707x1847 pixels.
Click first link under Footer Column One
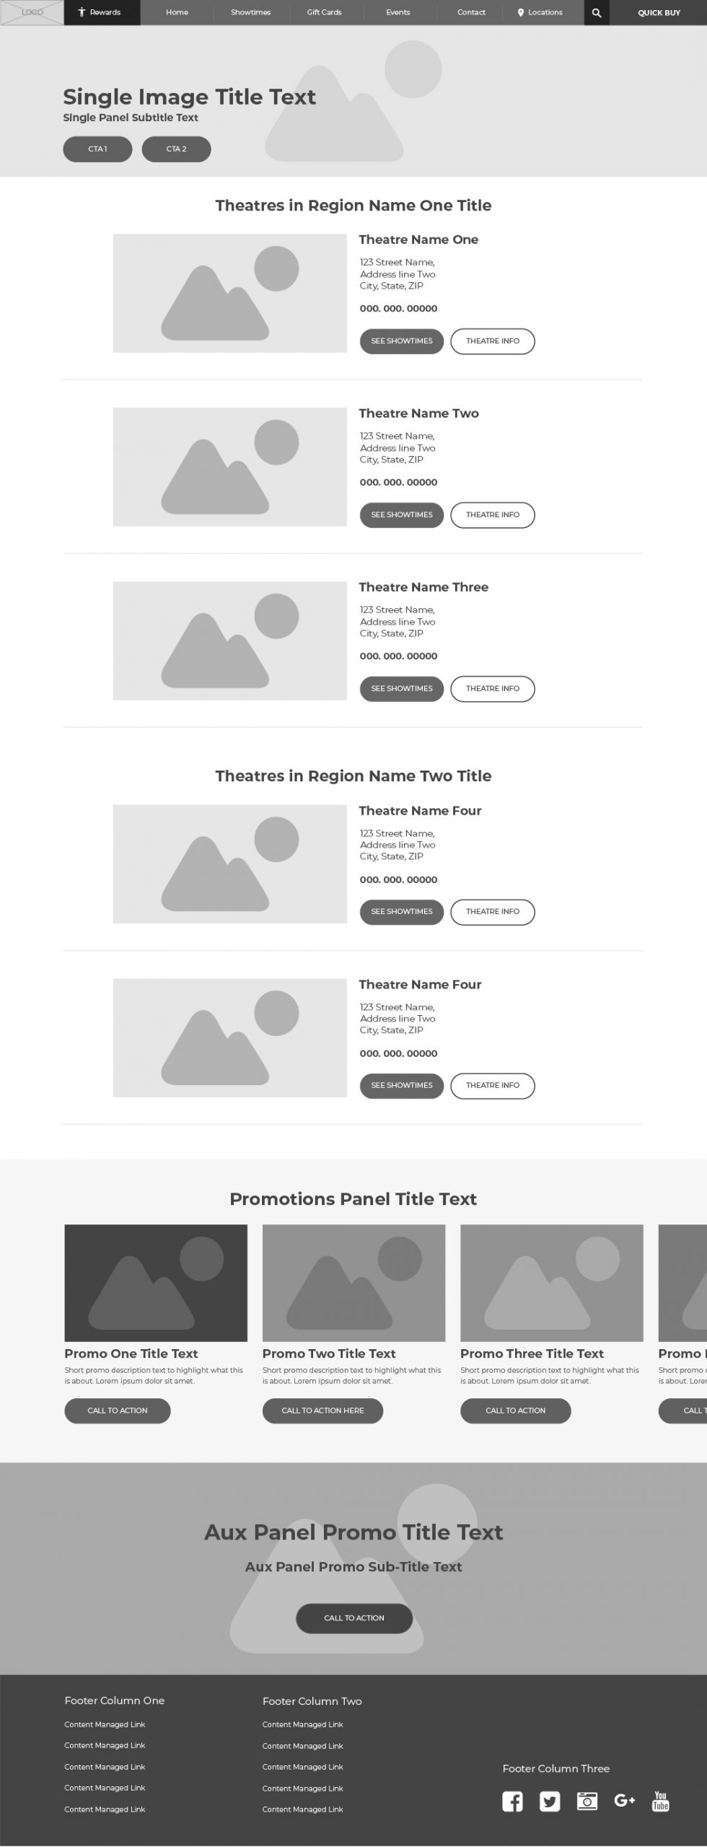click(105, 1724)
